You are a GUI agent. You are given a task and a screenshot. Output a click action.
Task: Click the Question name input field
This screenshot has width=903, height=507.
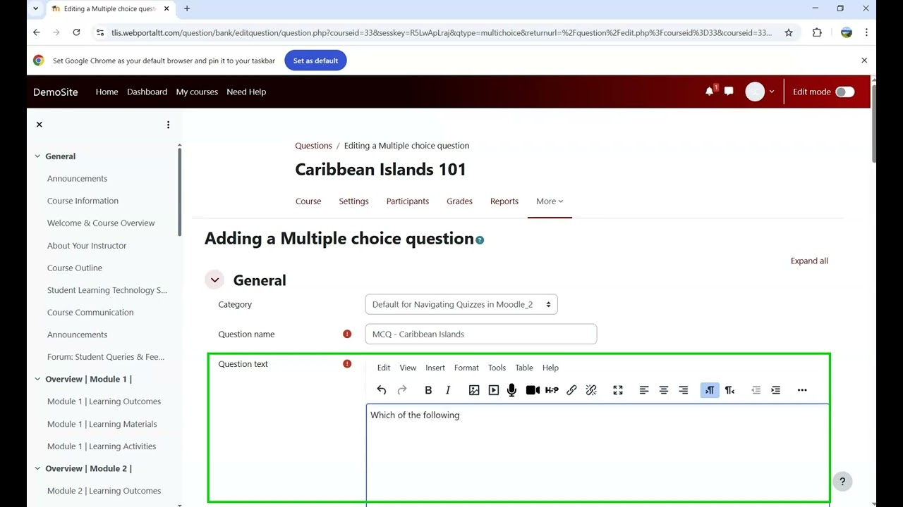point(481,334)
